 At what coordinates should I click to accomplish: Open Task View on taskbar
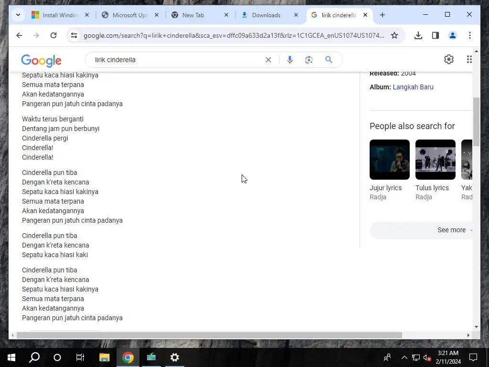point(80,357)
